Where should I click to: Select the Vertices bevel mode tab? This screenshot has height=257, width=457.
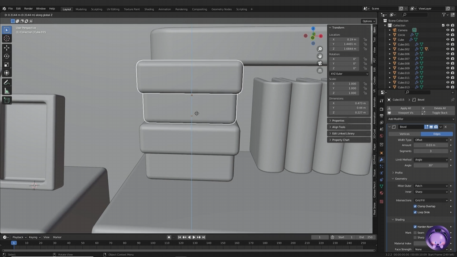404,134
